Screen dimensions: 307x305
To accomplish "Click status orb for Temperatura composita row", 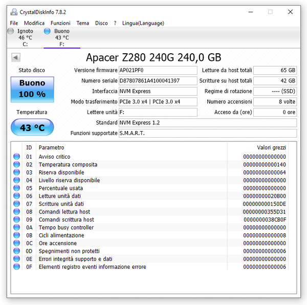I will pos(17,164).
